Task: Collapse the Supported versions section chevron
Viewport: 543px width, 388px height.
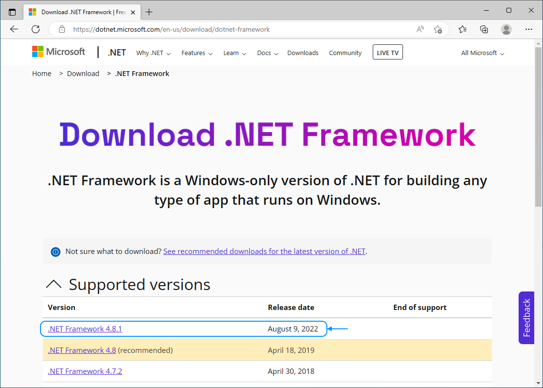Action: point(54,285)
